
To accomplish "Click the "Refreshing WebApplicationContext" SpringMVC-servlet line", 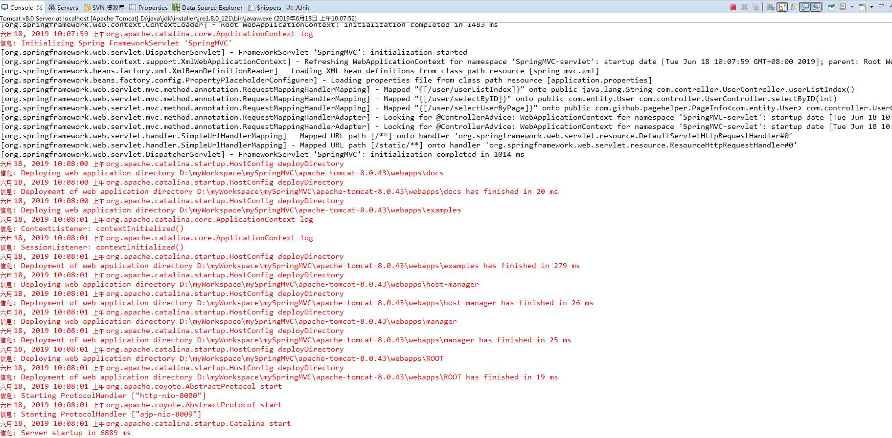I will click(x=446, y=62).
